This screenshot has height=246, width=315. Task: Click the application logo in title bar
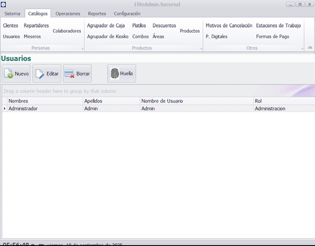pos(3,5)
